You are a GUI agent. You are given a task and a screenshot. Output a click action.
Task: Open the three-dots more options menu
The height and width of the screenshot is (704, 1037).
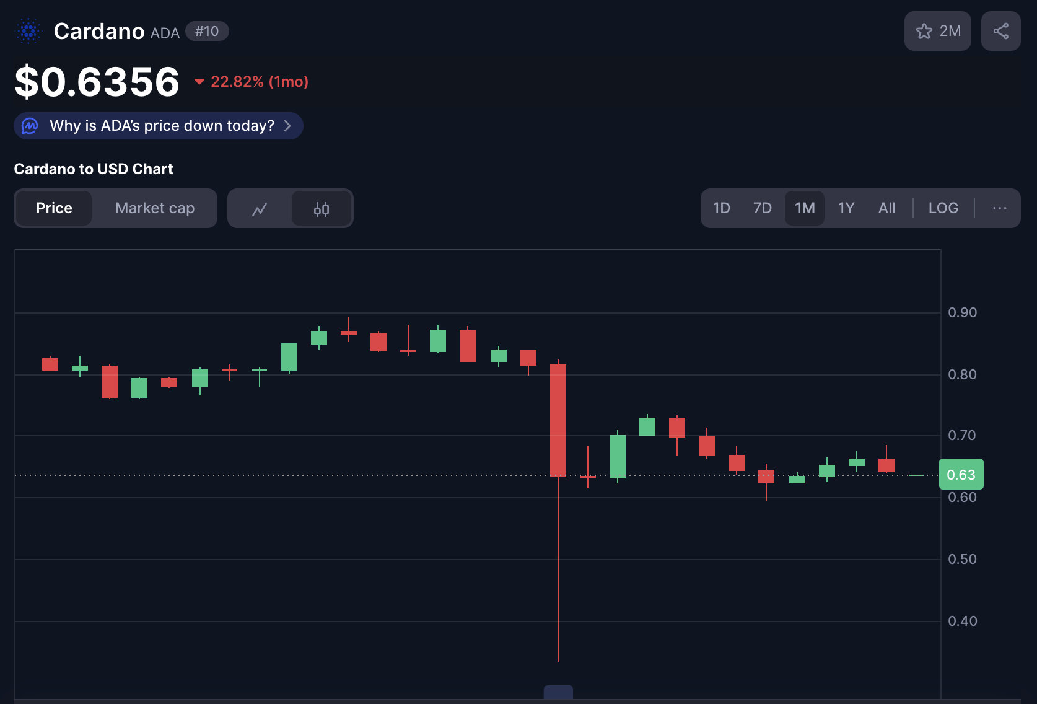pyautogui.click(x=999, y=208)
